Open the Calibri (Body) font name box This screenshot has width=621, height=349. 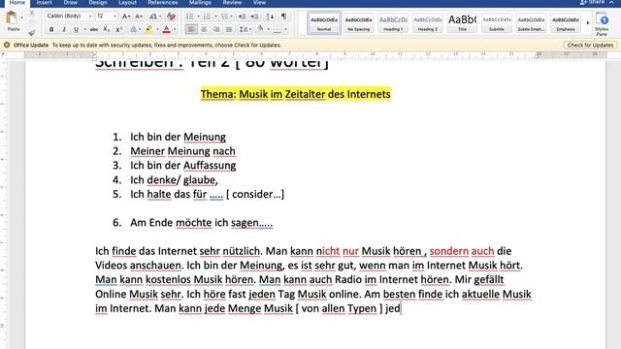pyautogui.click(x=69, y=16)
